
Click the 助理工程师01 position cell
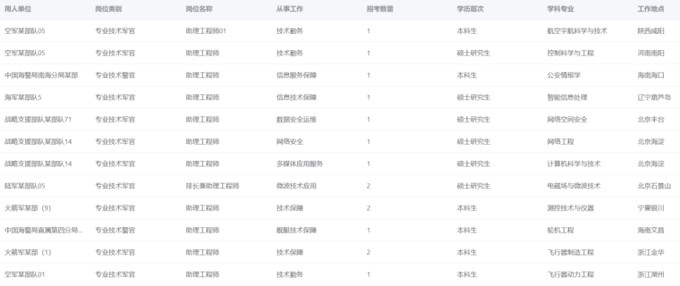(x=205, y=31)
